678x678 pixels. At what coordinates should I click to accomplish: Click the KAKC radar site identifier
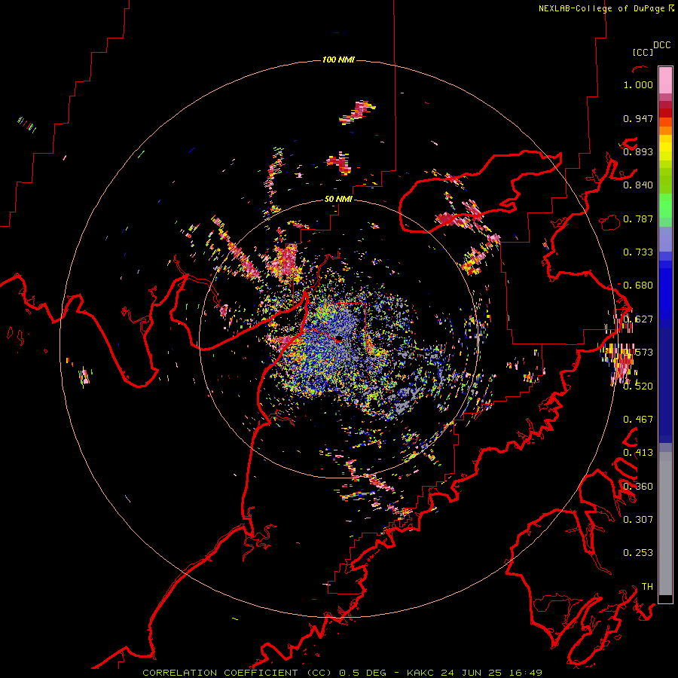click(422, 673)
